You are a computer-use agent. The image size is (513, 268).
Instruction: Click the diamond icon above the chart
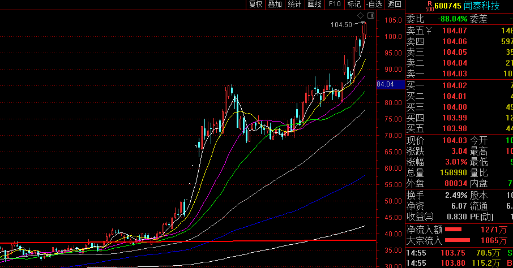[x=360, y=15]
